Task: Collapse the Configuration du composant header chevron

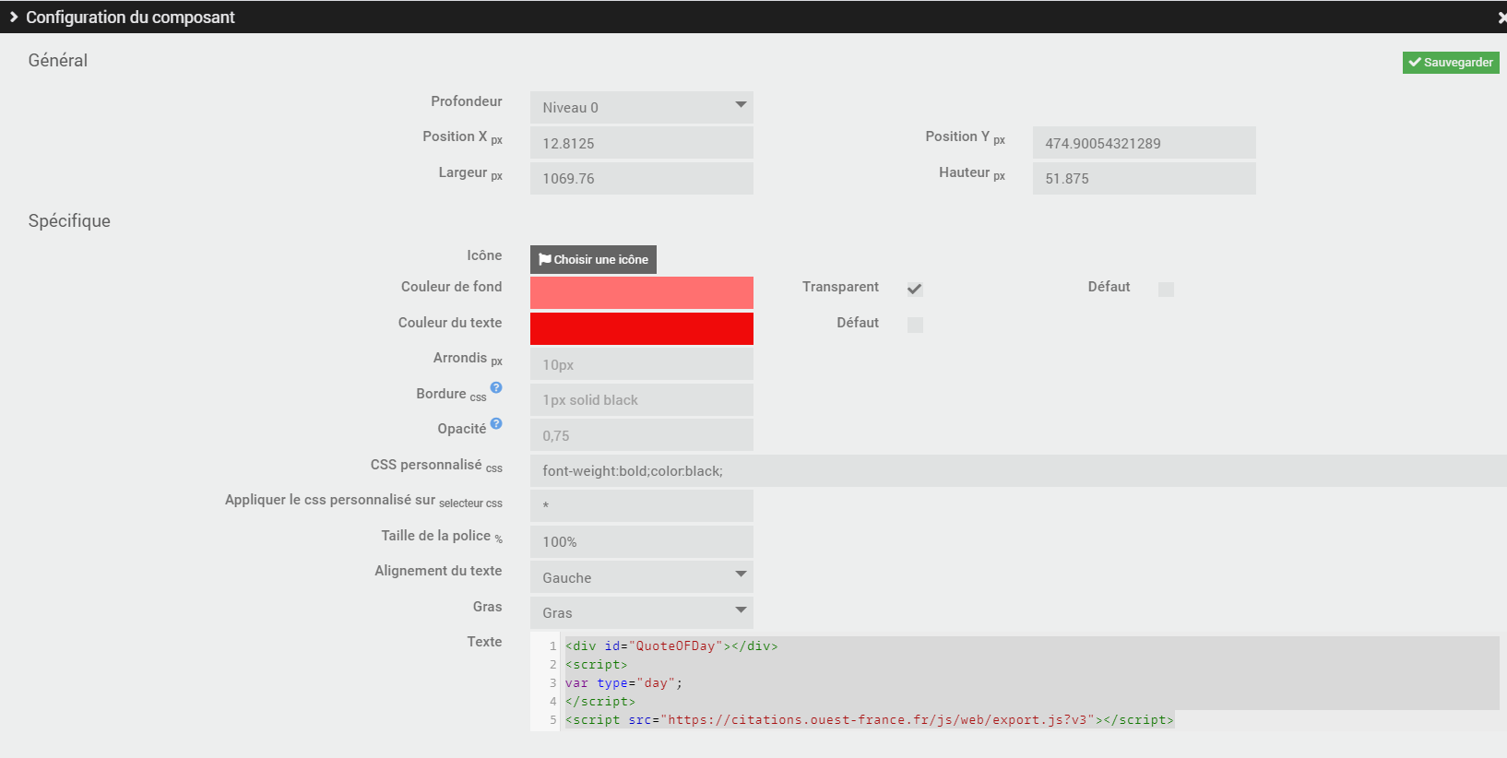Action: click(x=14, y=17)
